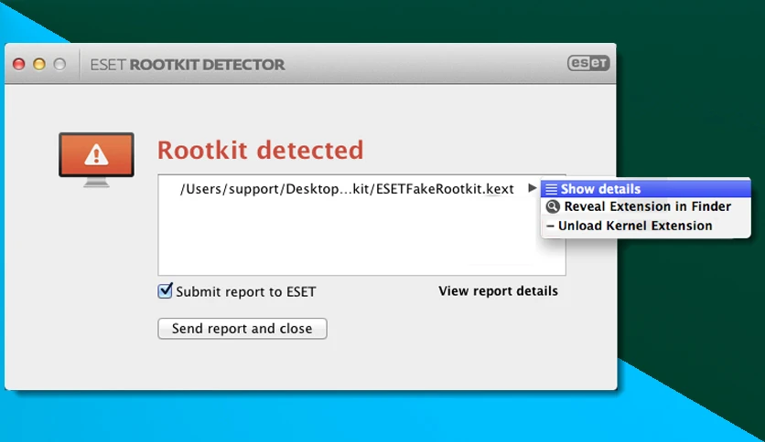The image size is (765, 442).
Task: Click the magnifier icon beside Reveal Extension
Action: click(553, 206)
